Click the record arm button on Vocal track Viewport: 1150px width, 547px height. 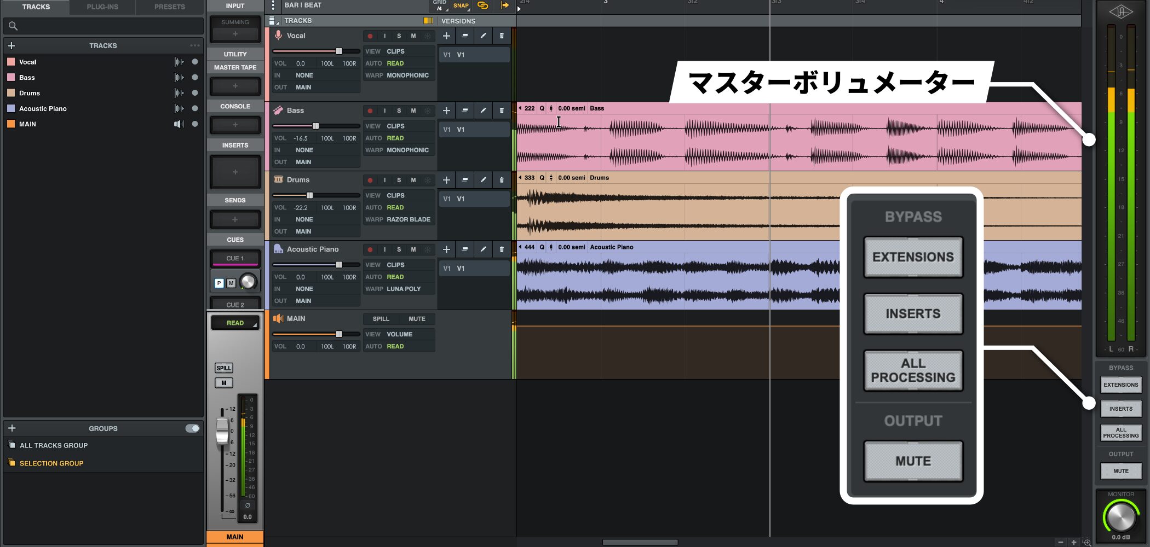[x=370, y=36]
